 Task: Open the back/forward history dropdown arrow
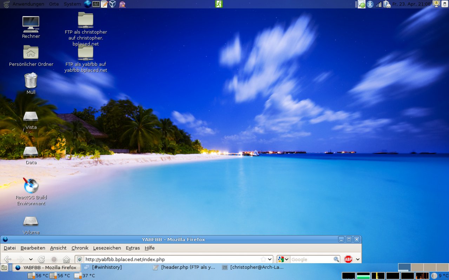[x=31, y=259]
